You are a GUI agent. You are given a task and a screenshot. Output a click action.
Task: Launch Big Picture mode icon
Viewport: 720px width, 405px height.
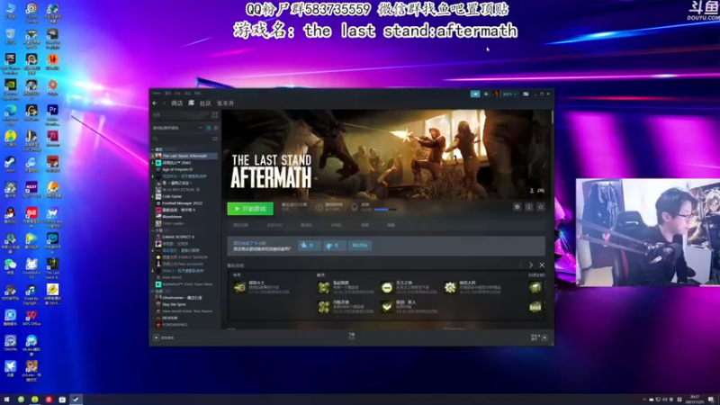[526, 94]
